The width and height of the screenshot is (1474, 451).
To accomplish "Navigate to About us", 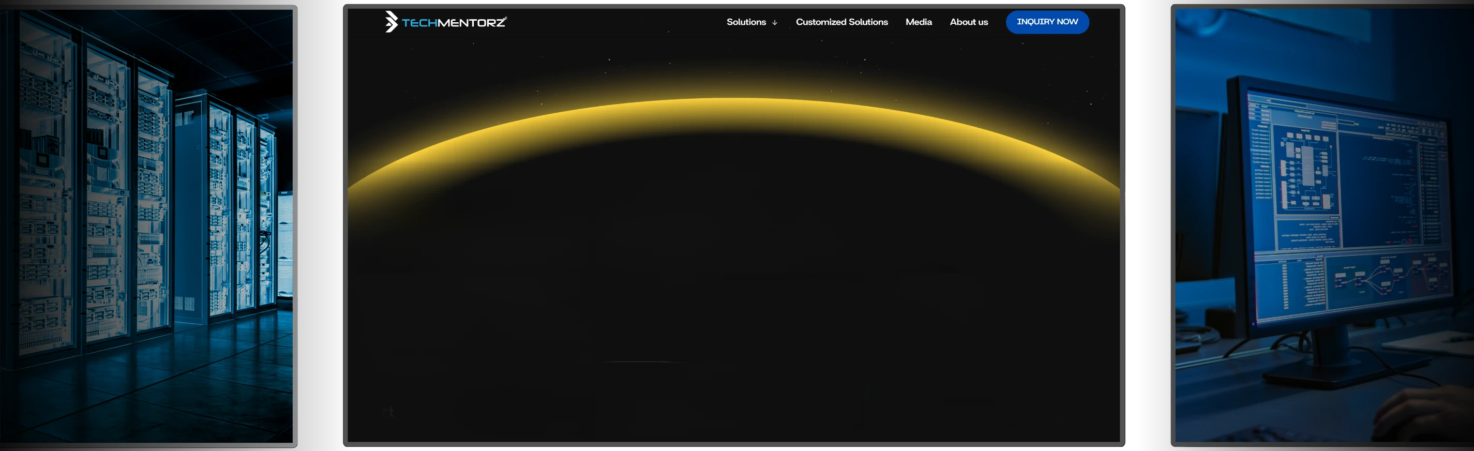I will [x=968, y=22].
